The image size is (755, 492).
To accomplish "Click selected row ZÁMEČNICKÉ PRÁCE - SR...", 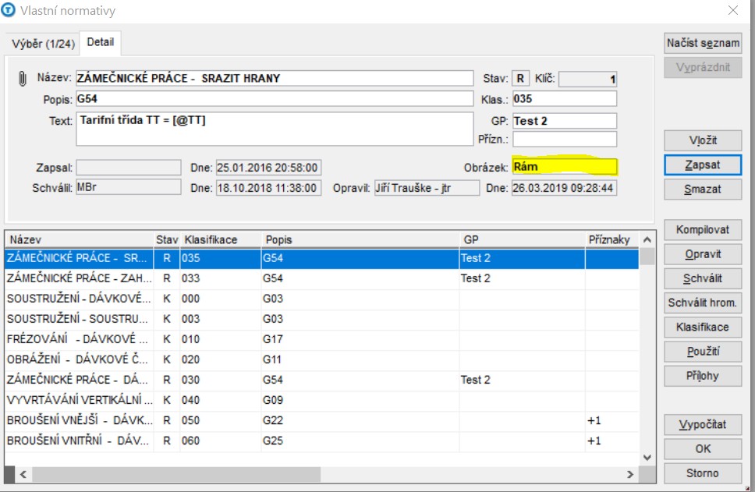I will coord(321,258).
